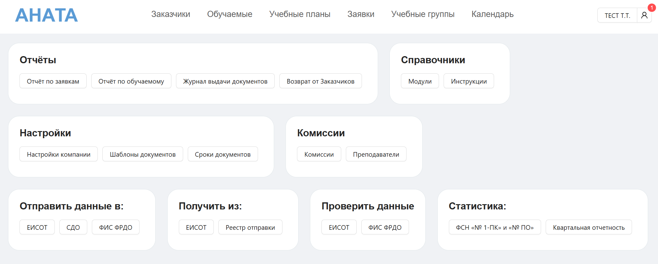
Task: Open Настройки компании
Action: point(58,154)
